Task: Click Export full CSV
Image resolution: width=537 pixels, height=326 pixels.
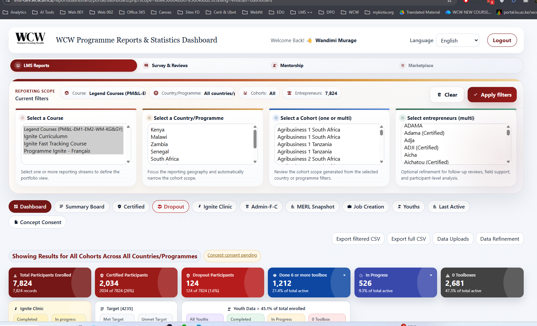Action: click(x=409, y=239)
